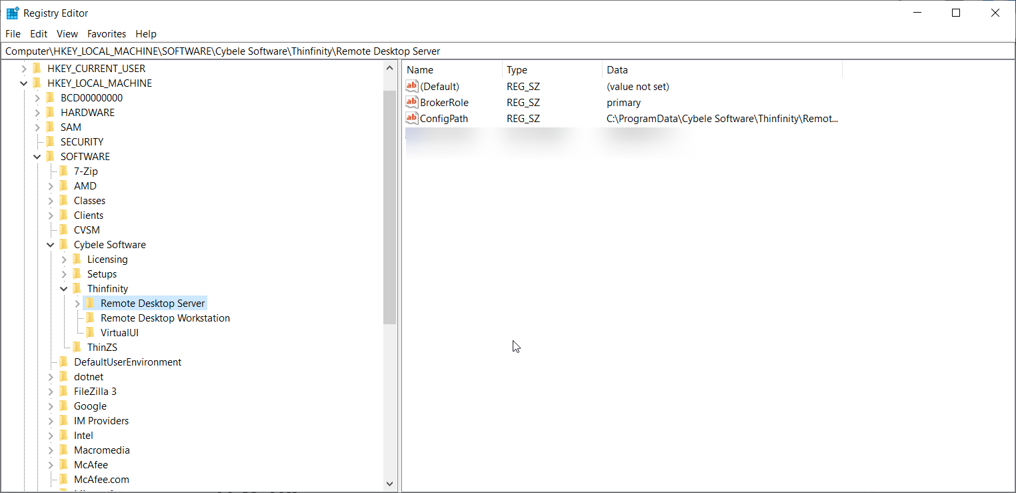Click the ab icon beside (Default)
Viewport: 1016px width, 493px height.
pos(411,86)
